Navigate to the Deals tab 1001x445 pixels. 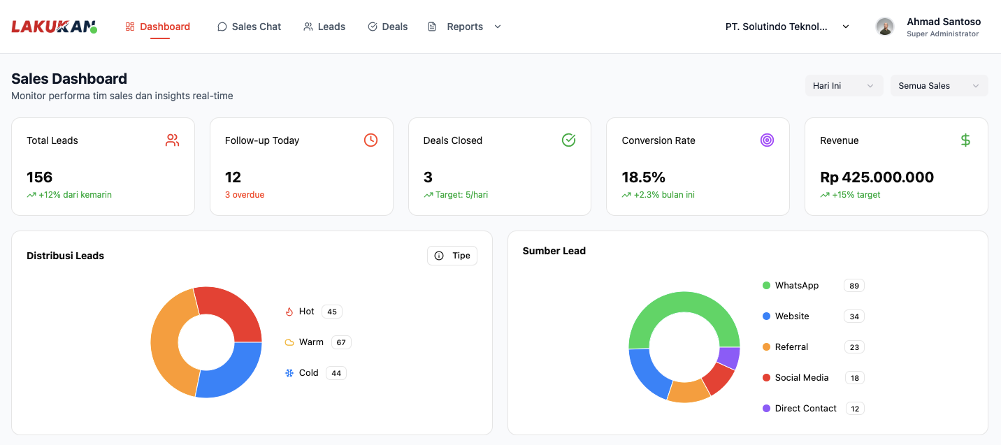(387, 27)
